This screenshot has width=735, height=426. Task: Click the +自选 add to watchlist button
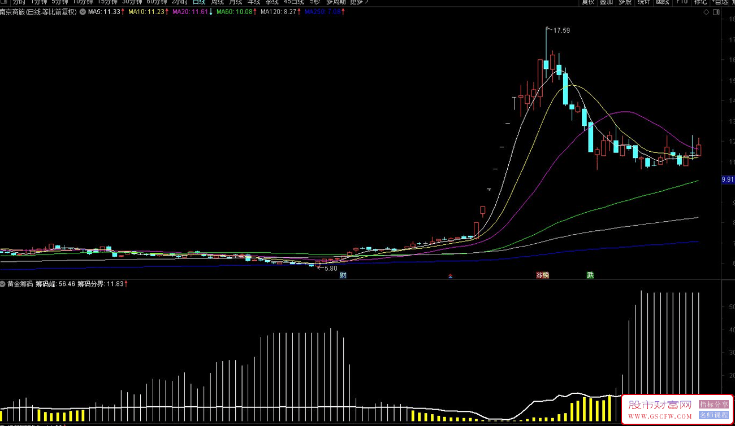[x=719, y=2]
